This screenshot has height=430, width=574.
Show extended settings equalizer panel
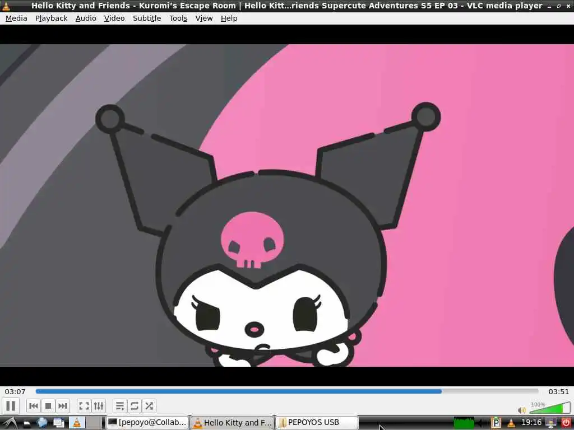pos(99,406)
